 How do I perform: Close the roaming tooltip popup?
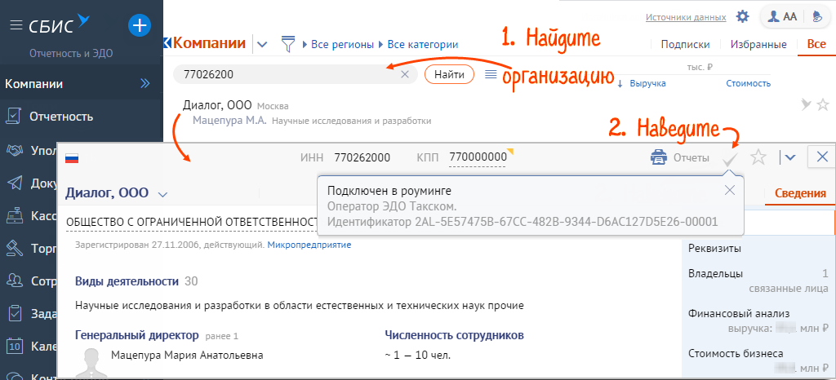tap(730, 190)
